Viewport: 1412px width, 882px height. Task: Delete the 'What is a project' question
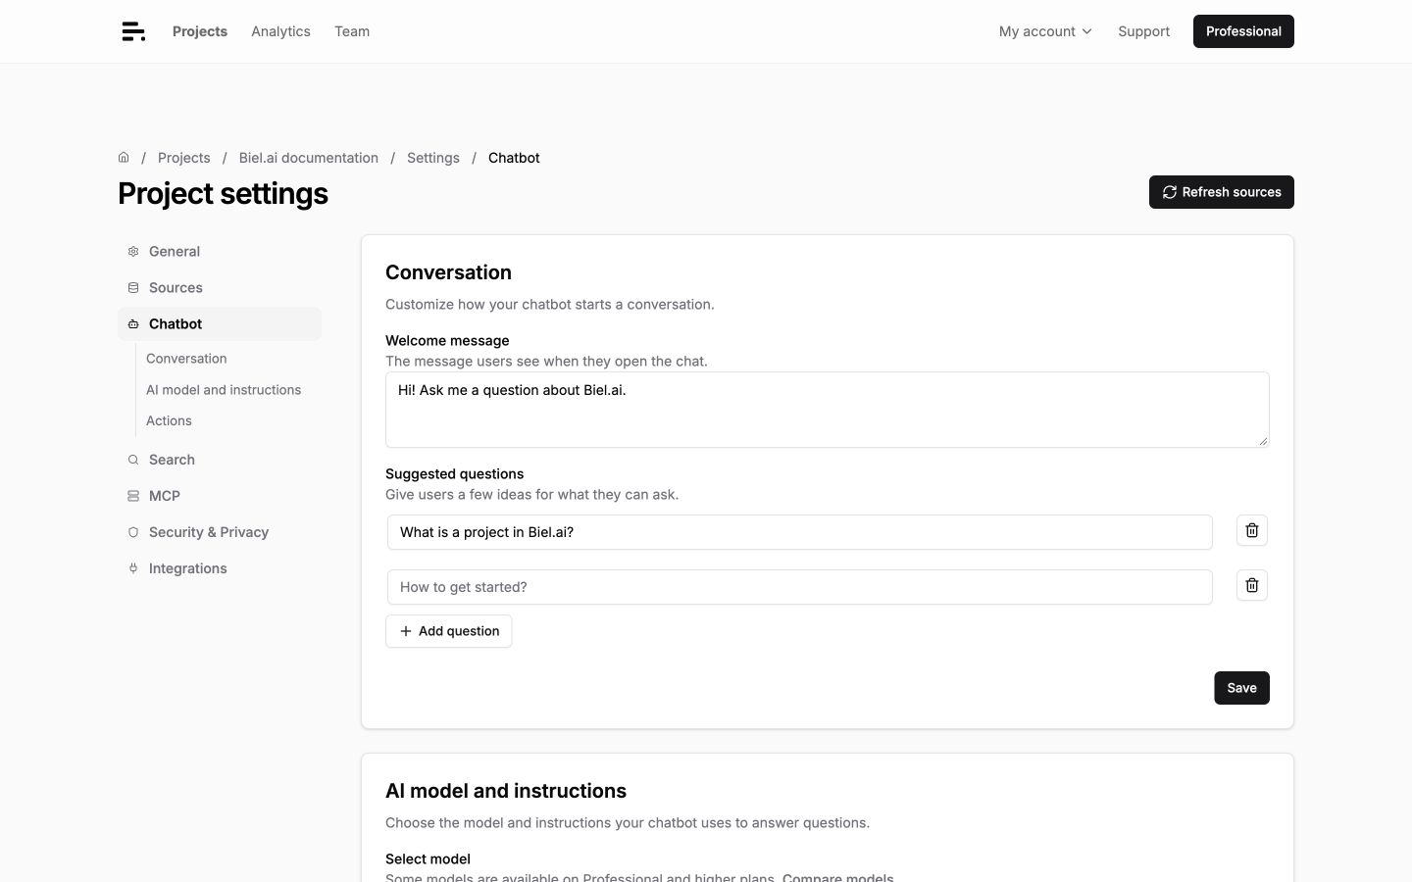click(x=1251, y=530)
